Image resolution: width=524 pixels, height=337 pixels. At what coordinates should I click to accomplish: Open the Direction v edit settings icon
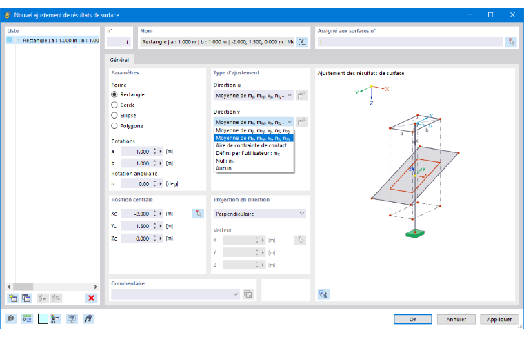tap(302, 122)
